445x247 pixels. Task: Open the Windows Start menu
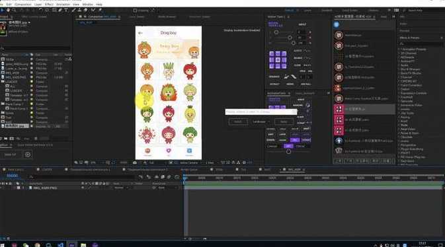[3, 245]
